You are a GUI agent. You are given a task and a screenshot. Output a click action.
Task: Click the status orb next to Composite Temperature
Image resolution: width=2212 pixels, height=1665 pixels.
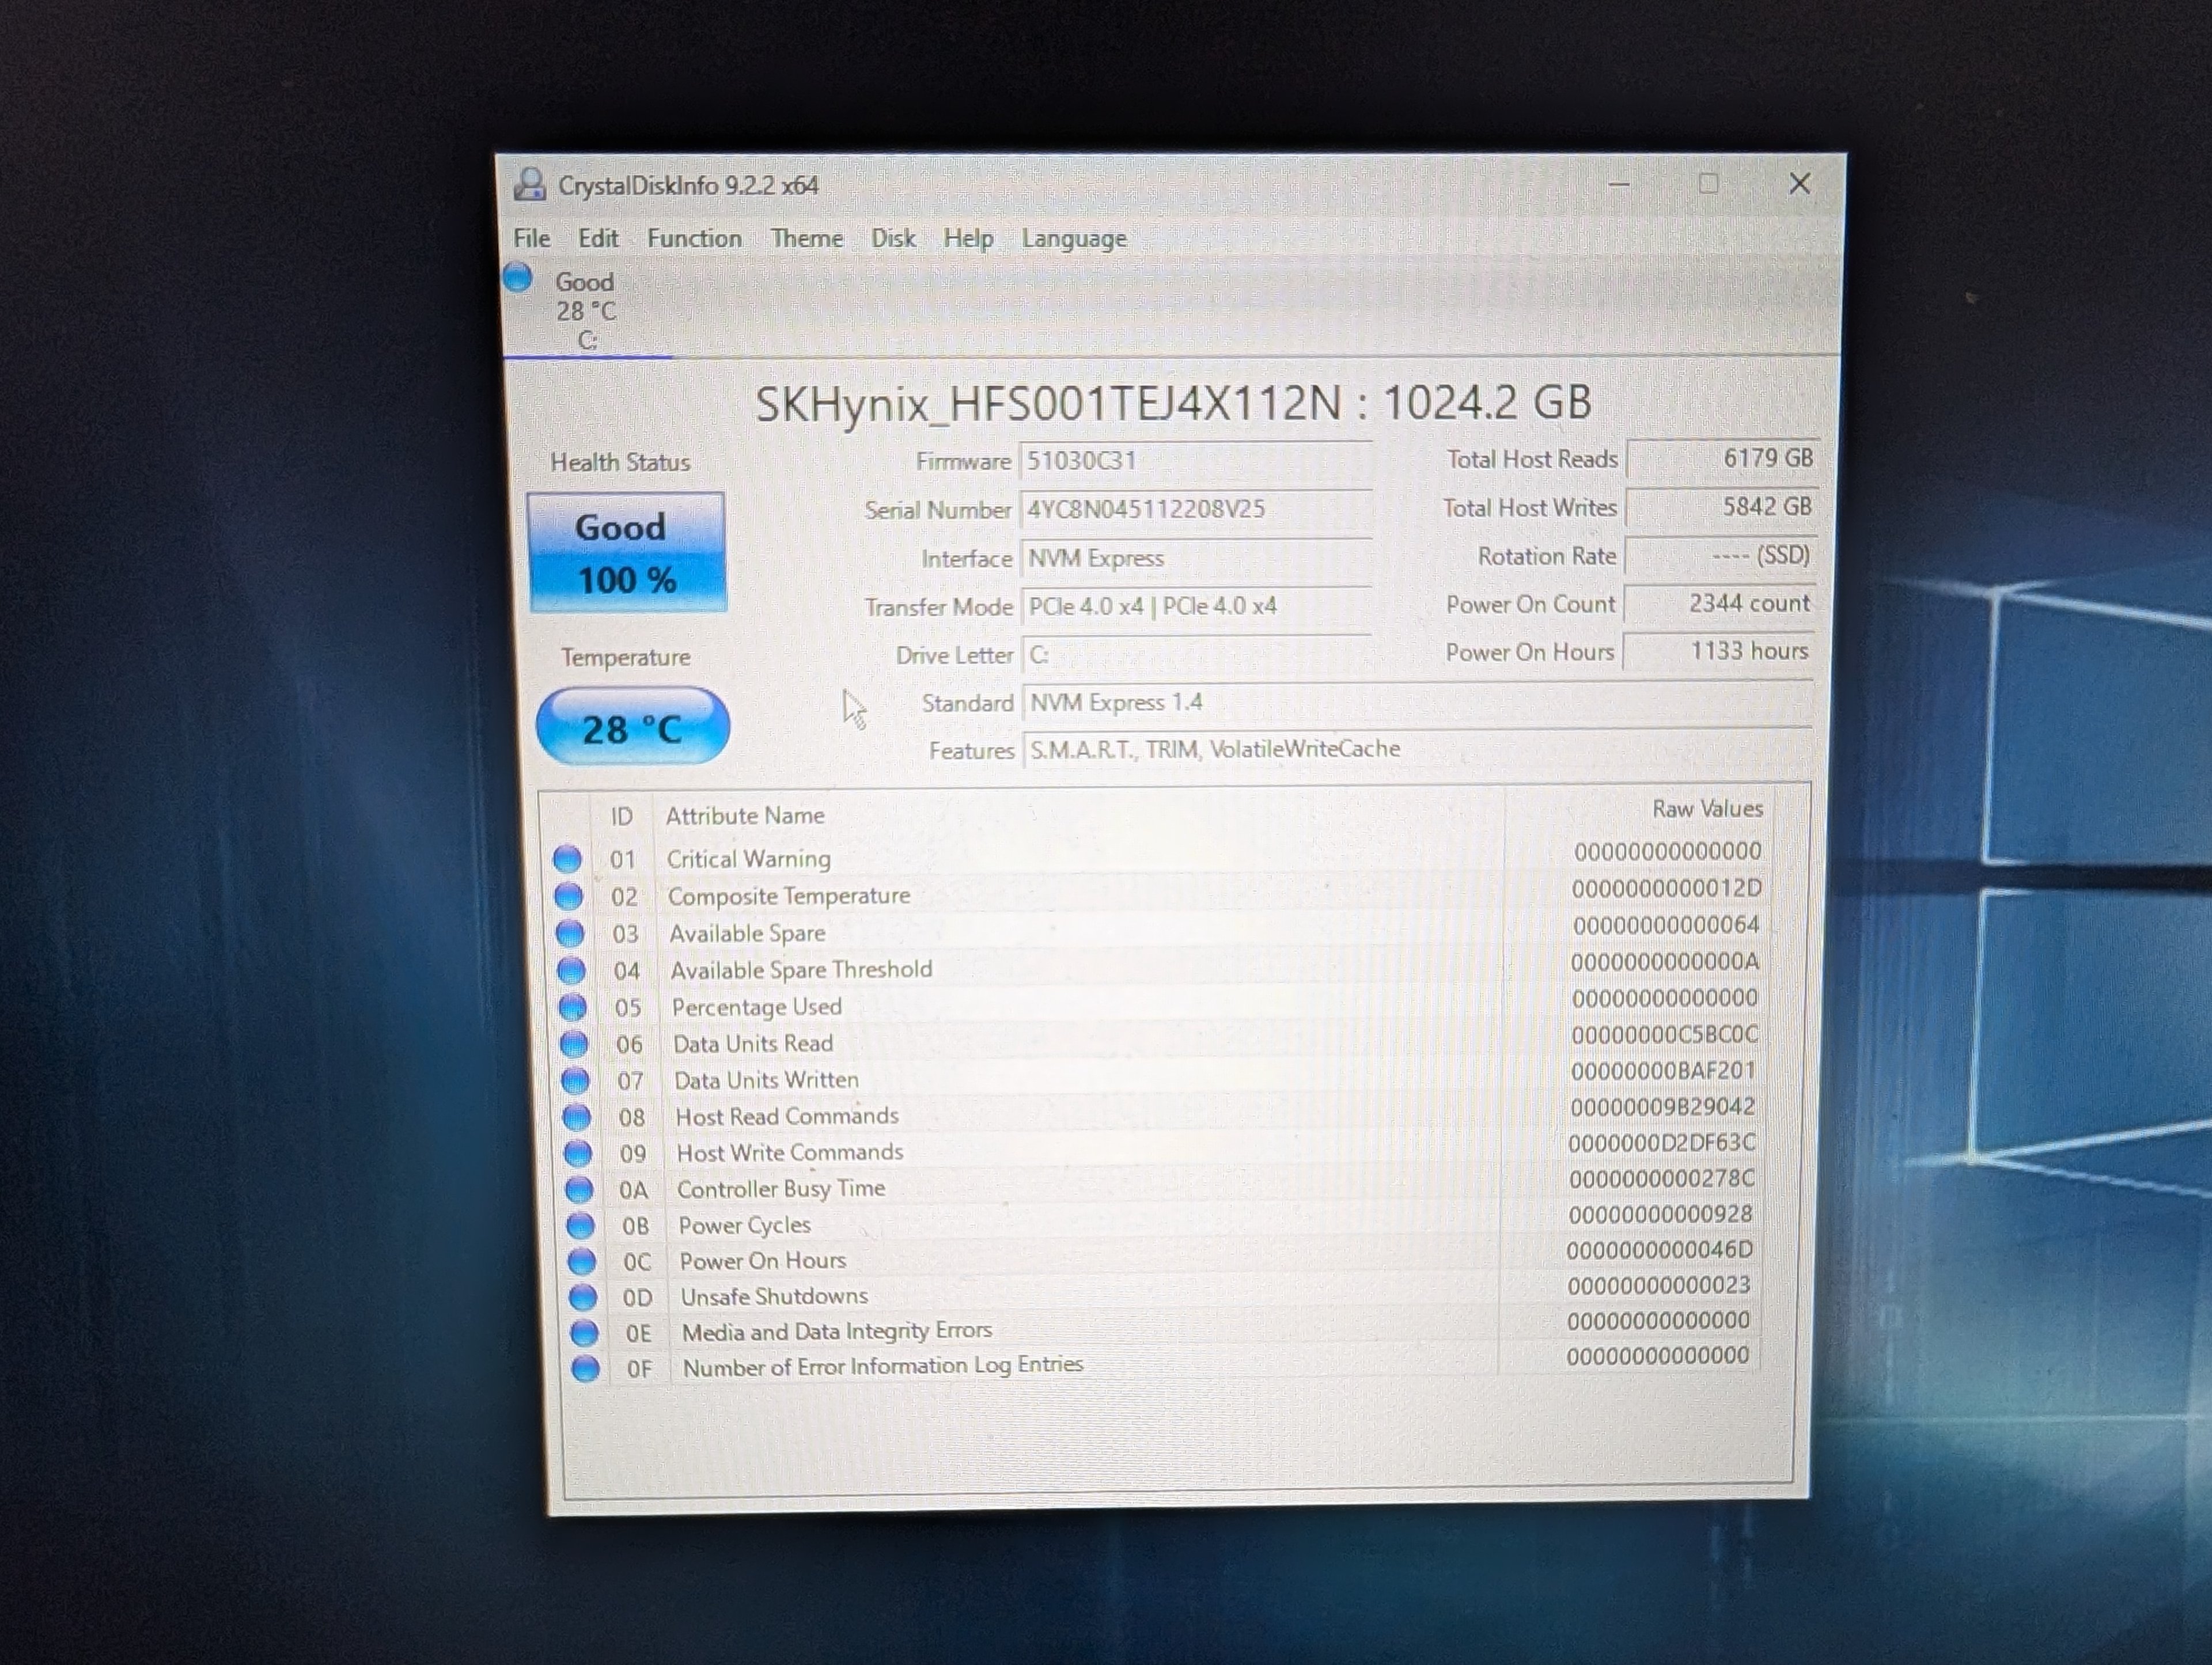568,895
